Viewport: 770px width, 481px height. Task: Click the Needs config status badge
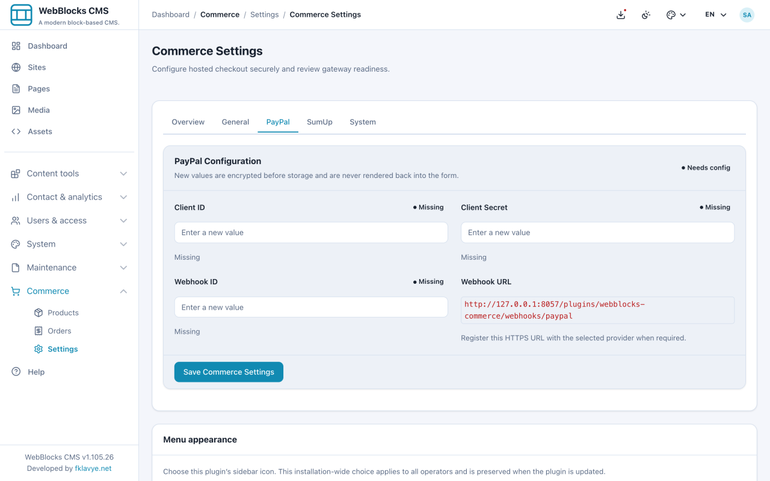[x=706, y=168]
